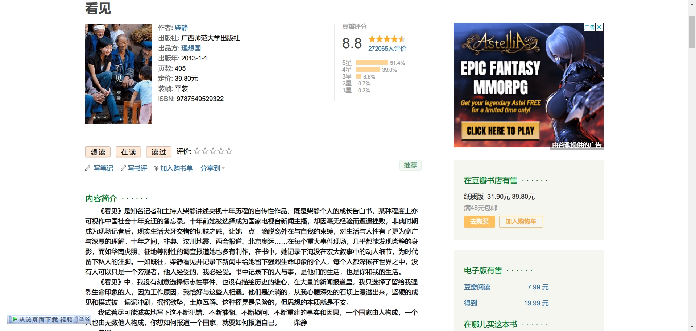The width and height of the screenshot is (696, 331).
Task: Mark book as 想读
Action: pyautogui.click(x=98, y=152)
